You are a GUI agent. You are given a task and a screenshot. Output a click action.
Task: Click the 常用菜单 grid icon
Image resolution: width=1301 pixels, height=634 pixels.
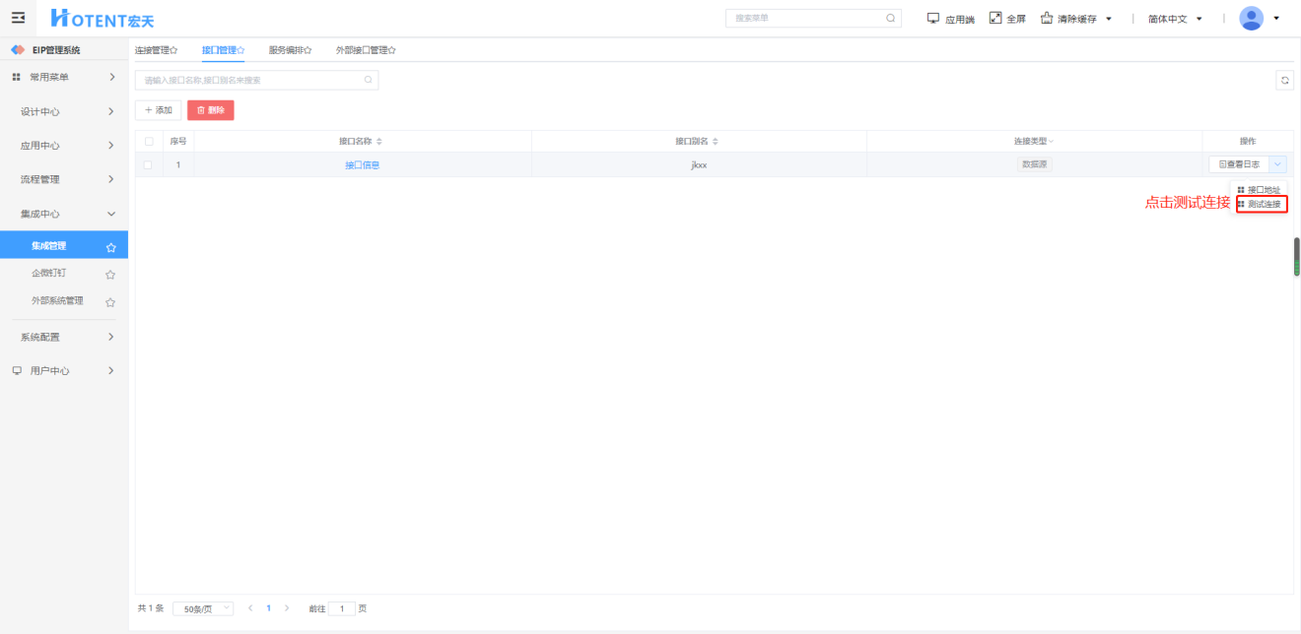[x=16, y=77]
